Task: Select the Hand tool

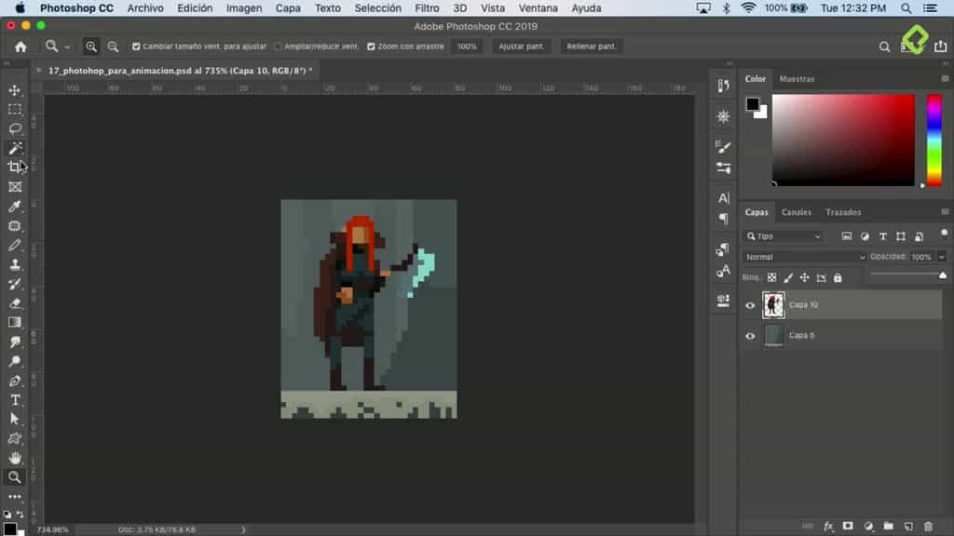Action: coord(15,458)
